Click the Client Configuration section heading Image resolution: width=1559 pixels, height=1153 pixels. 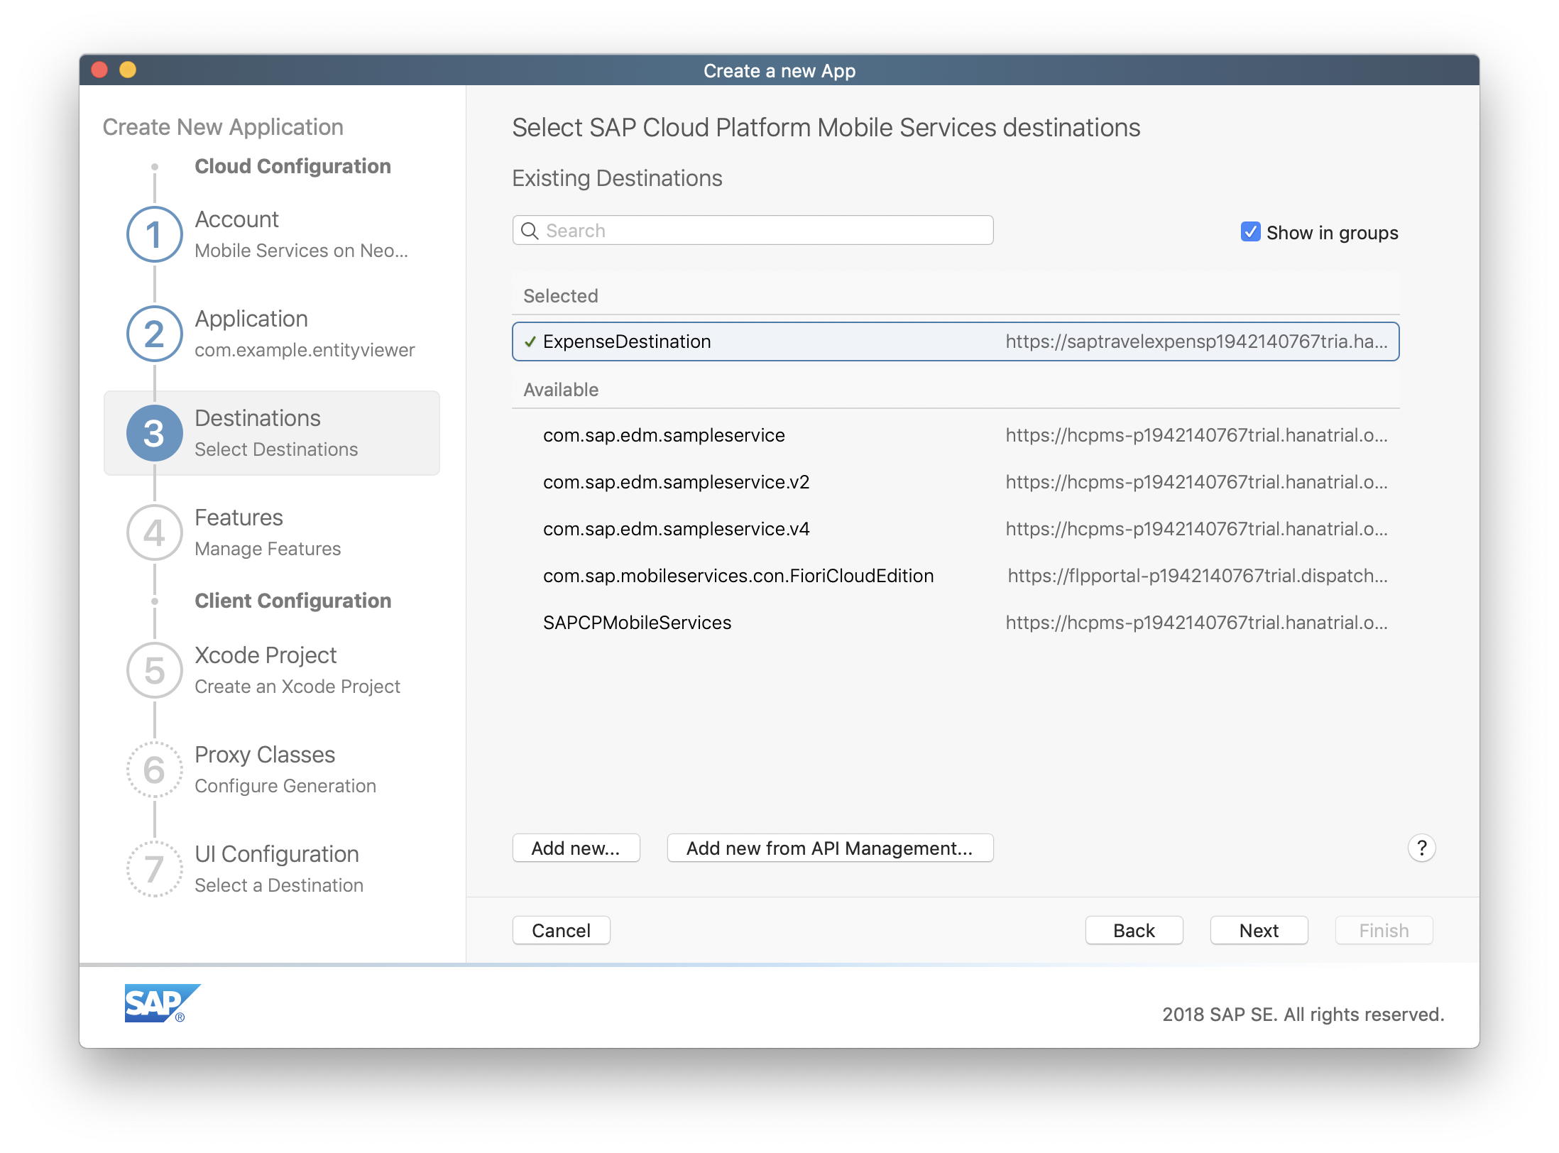pyautogui.click(x=292, y=601)
